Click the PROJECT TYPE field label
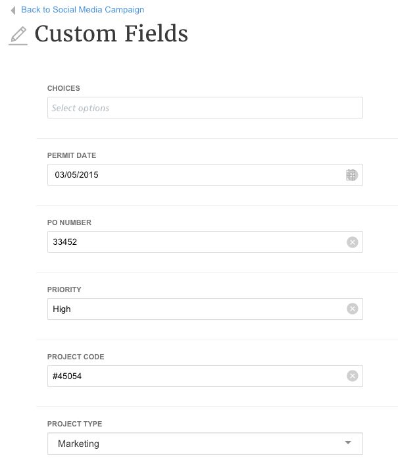398x462 pixels. (x=74, y=424)
